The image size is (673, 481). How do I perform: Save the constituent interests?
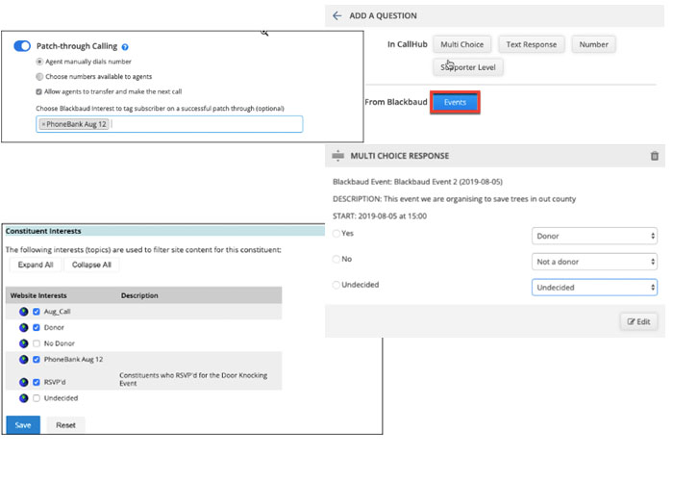23,425
